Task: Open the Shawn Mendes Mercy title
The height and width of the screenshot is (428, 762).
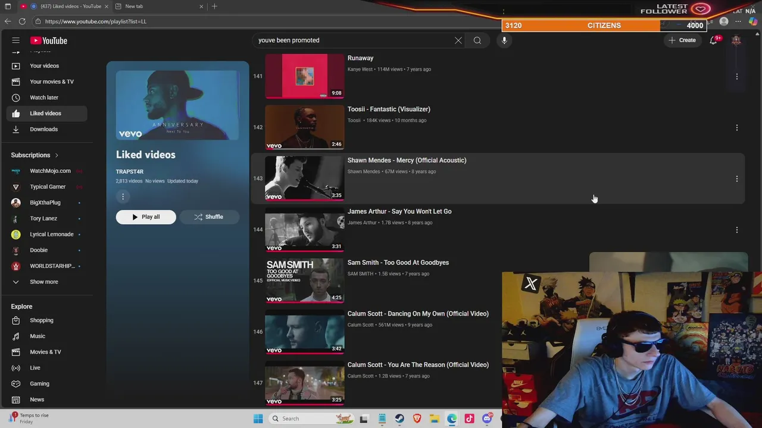Action: (407, 160)
